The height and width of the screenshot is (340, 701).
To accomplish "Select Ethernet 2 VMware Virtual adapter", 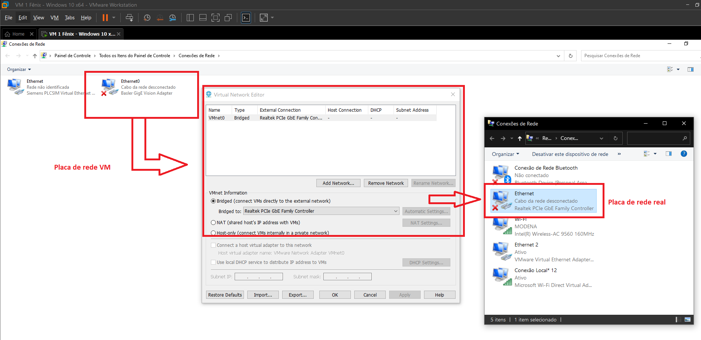I will click(544, 252).
